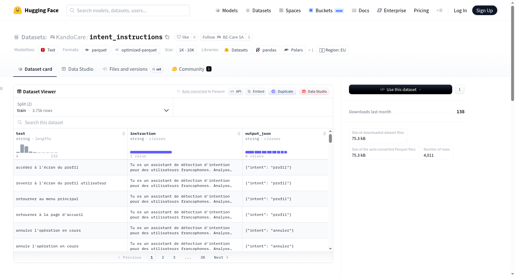Viewport: 515px width, 277px height.
Task: Go to Spaces in top navigation
Action: click(290, 11)
